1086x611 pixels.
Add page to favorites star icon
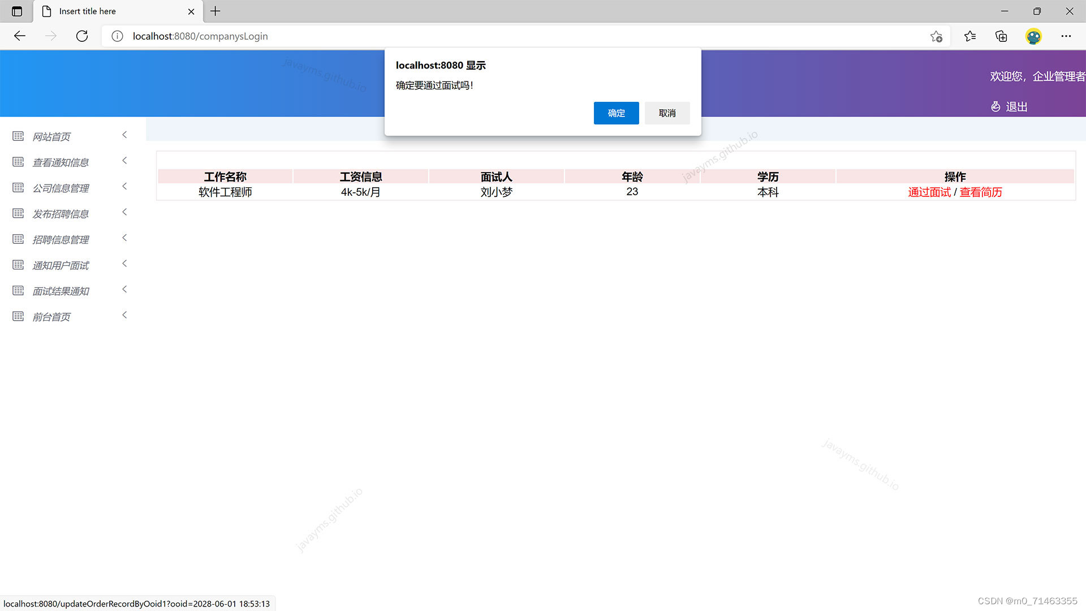pyautogui.click(x=936, y=36)
